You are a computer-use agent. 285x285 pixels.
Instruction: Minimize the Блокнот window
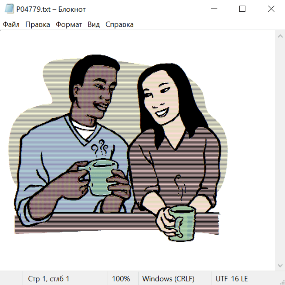tap(214, 9)
